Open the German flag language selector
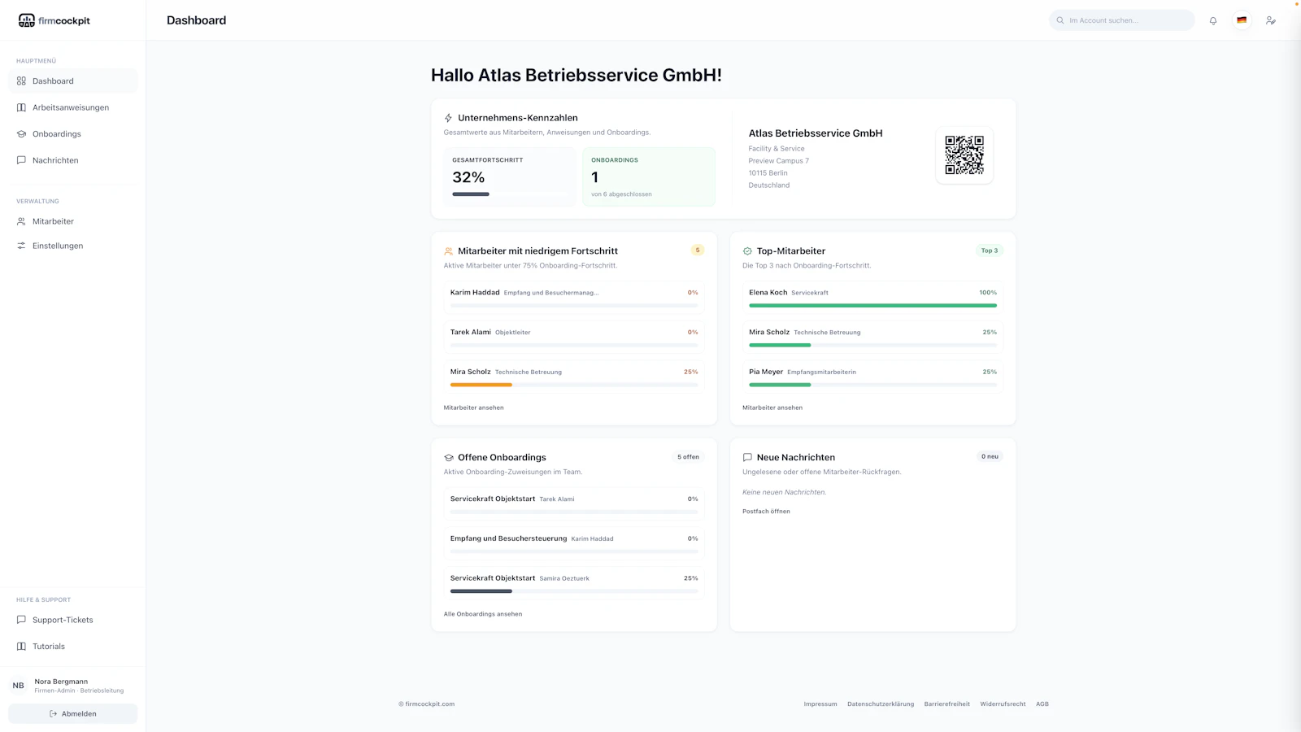 [1242, 20]
